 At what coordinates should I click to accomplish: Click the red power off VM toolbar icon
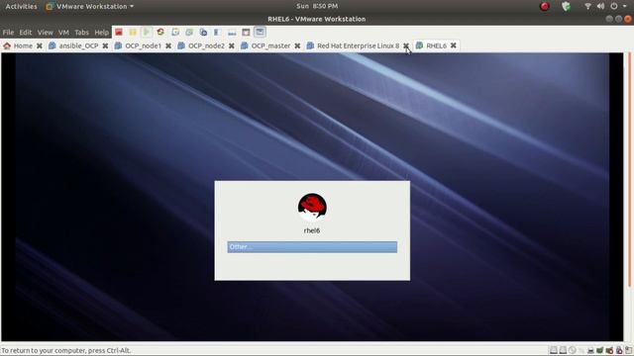119,32
